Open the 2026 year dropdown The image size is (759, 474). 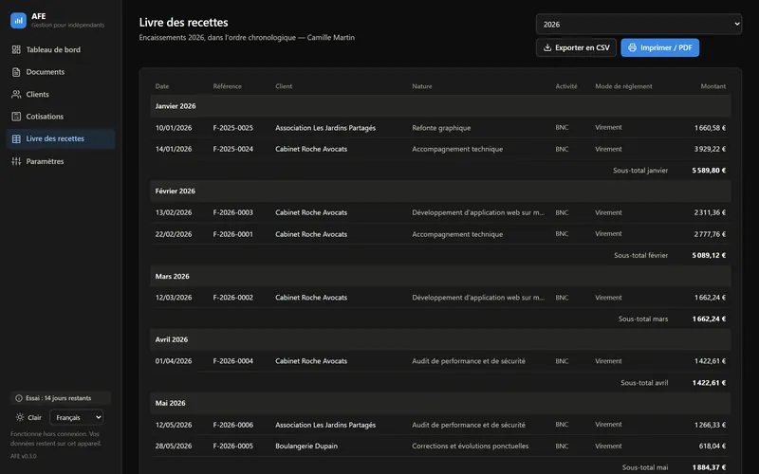639,25
